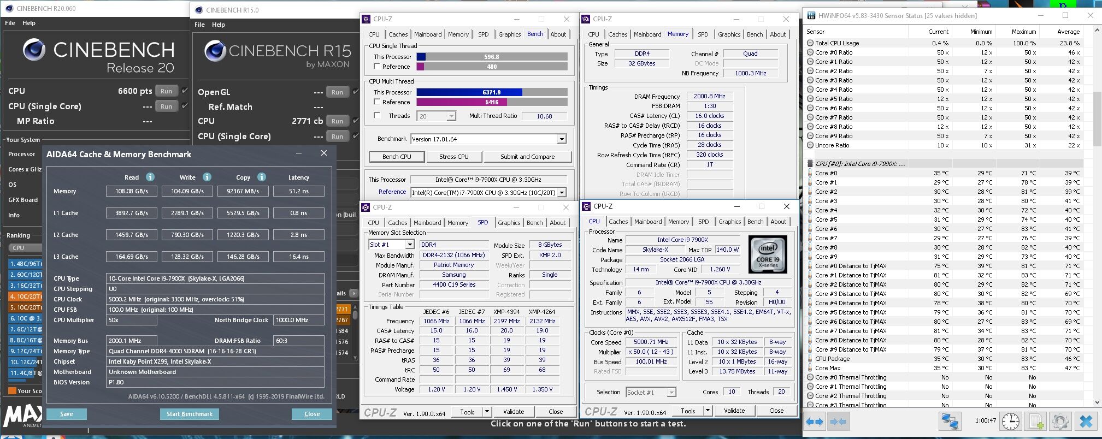Switch to About tab in CPU-Z CPU window
The height and width of the screenshot is (439, 1102).
click(x=779, y=221)
